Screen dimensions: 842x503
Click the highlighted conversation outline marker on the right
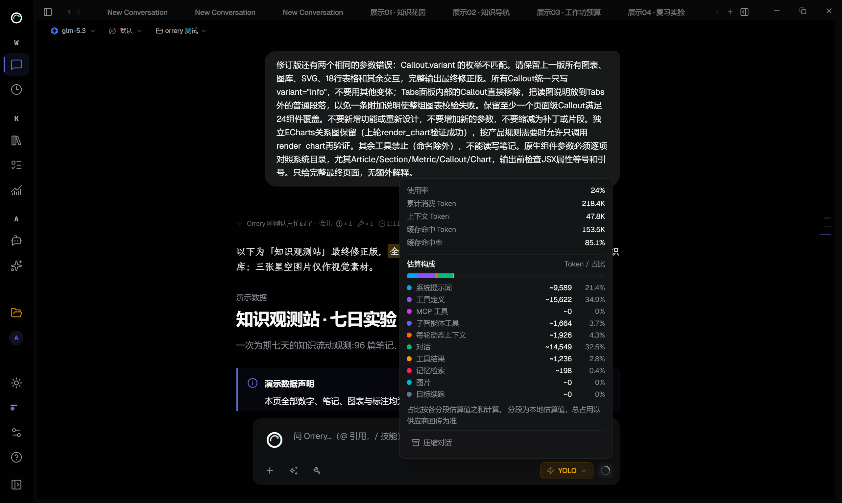826,235
